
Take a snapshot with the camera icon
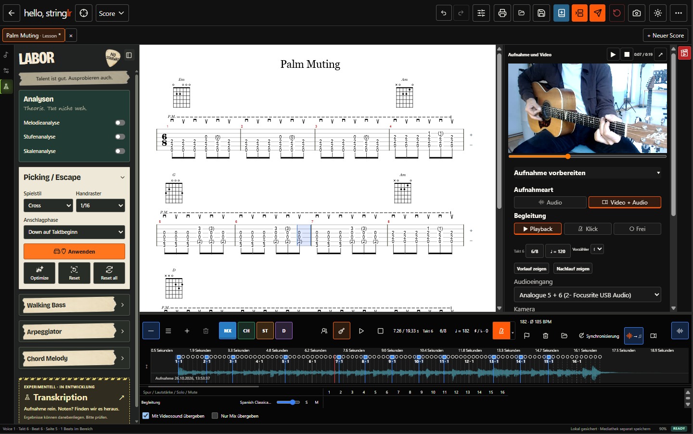pyautogui.click(x=637, y=13)
